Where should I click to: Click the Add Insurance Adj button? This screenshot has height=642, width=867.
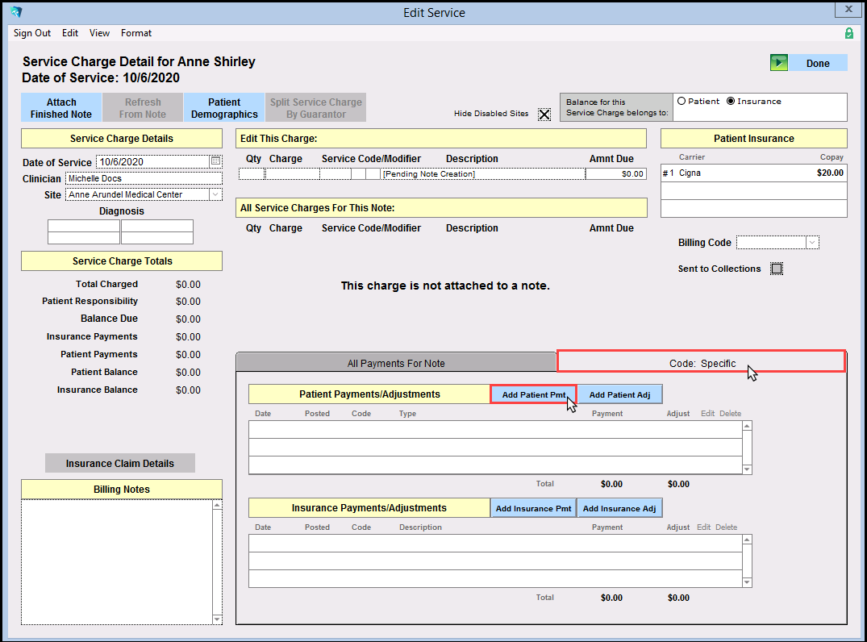pos(619,508)
